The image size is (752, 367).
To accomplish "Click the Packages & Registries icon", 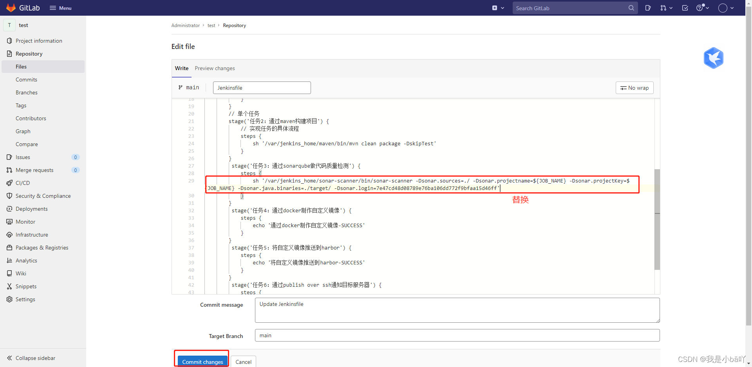I will (x=9, y=248).
